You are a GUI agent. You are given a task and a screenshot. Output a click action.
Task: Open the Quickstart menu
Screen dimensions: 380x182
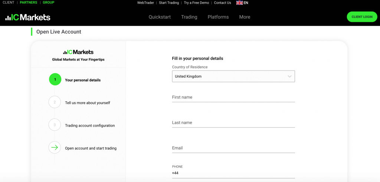(x=160, y=17)
